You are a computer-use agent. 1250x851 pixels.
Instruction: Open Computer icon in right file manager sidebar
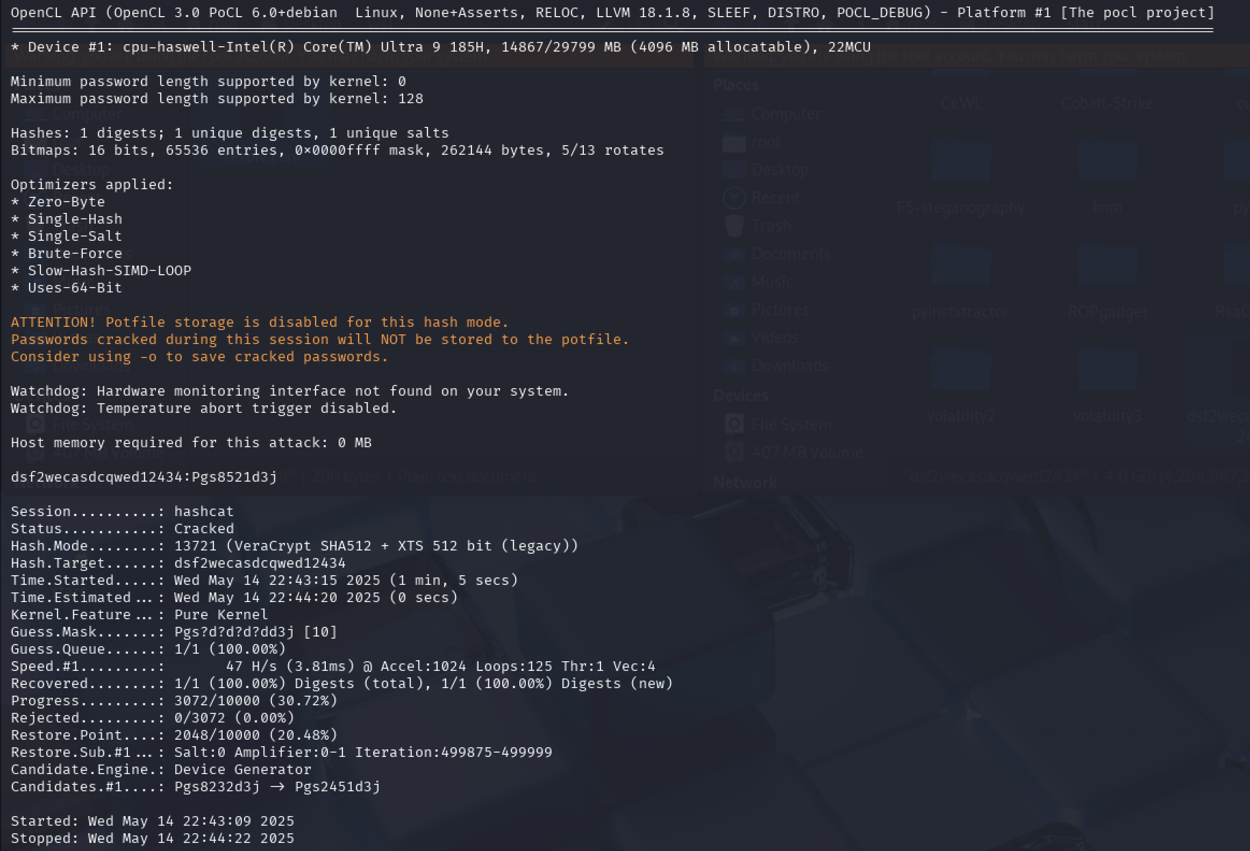tap(734, 114)
